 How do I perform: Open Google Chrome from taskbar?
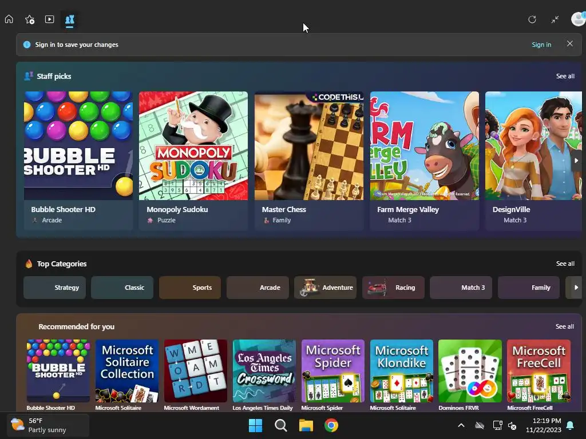point(331,425)
